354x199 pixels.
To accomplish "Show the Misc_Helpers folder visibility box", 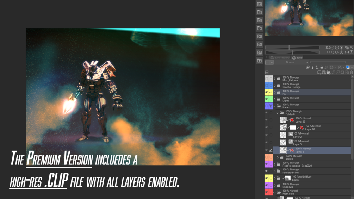I will coord(267,79).
